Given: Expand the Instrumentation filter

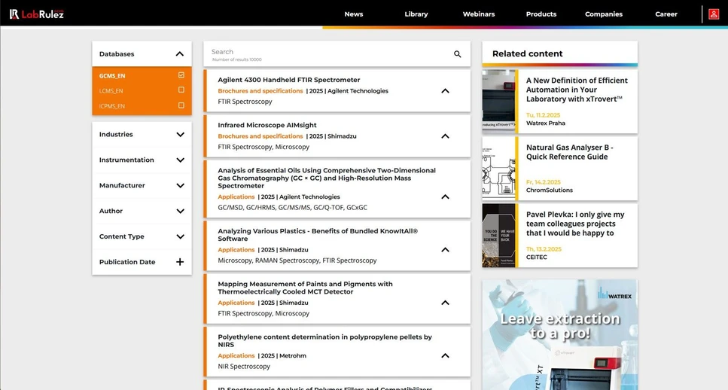Looking at the screenshot, I should coord(180,160).
